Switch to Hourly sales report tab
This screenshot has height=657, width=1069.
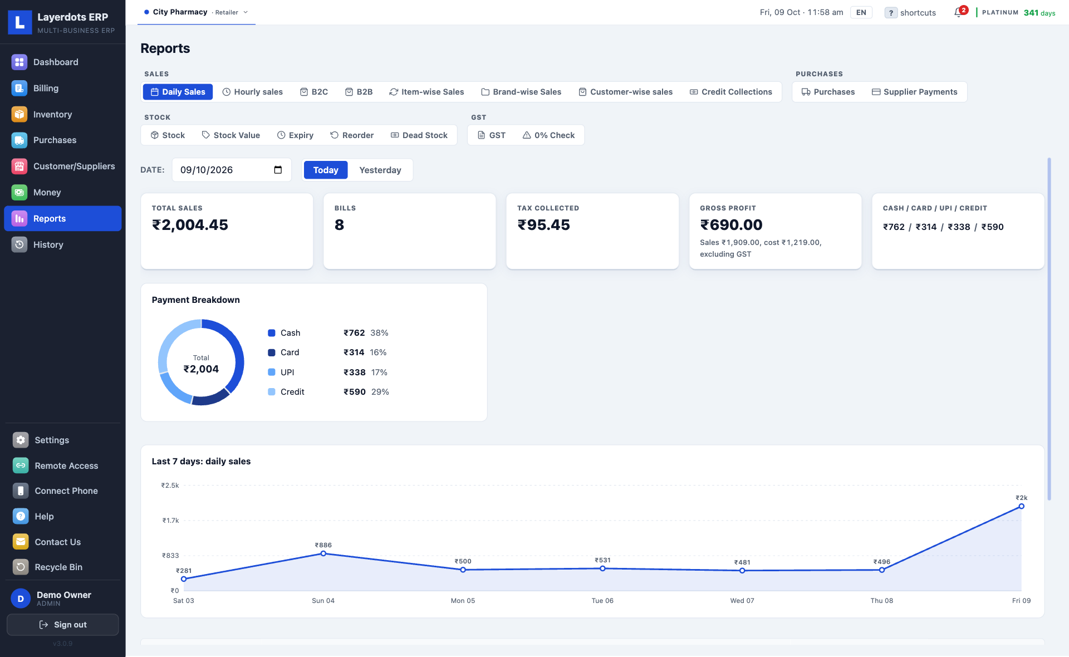coord(252,92)
